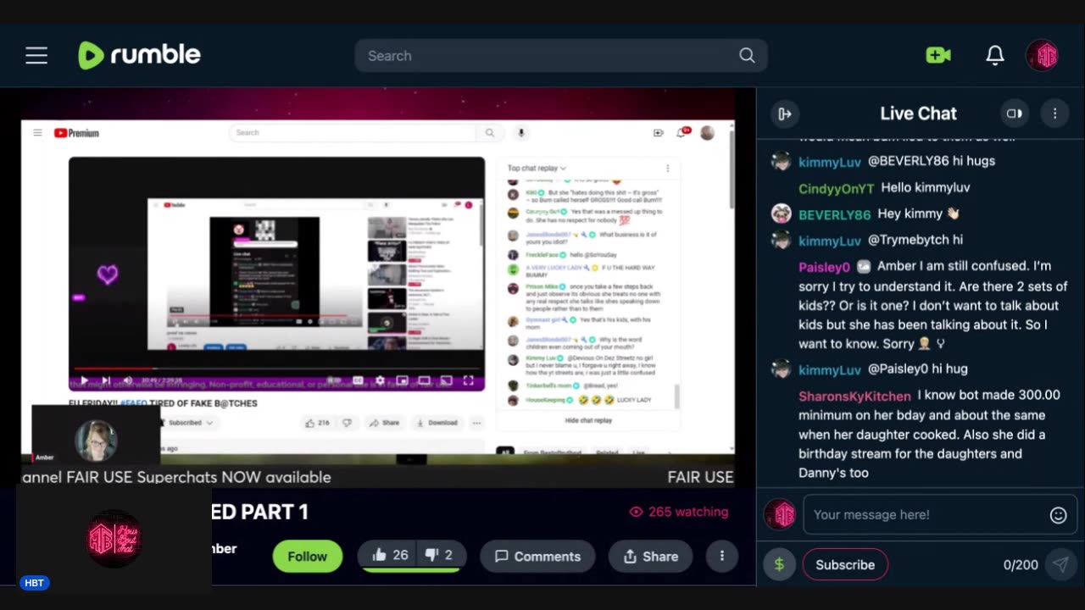The width and height of the screenshot is (1085, 610).
Task: Click the YouTube Share button
Action: 385,422
